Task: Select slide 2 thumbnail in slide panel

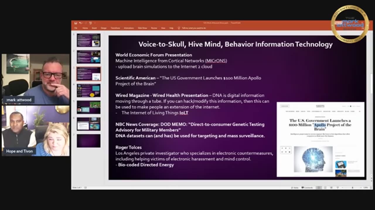Action: pos(88,57)
